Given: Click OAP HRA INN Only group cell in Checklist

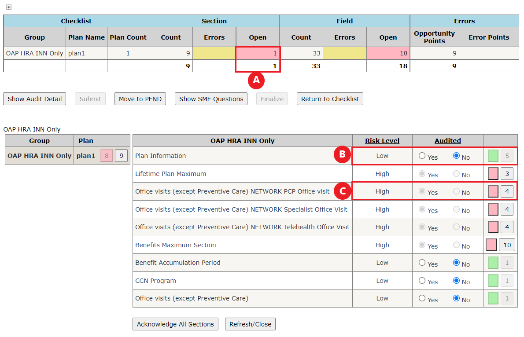Looking at the screenshot, I should [x=34, y=53].
